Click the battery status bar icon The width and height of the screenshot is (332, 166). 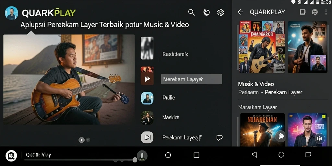click(318, 2)
